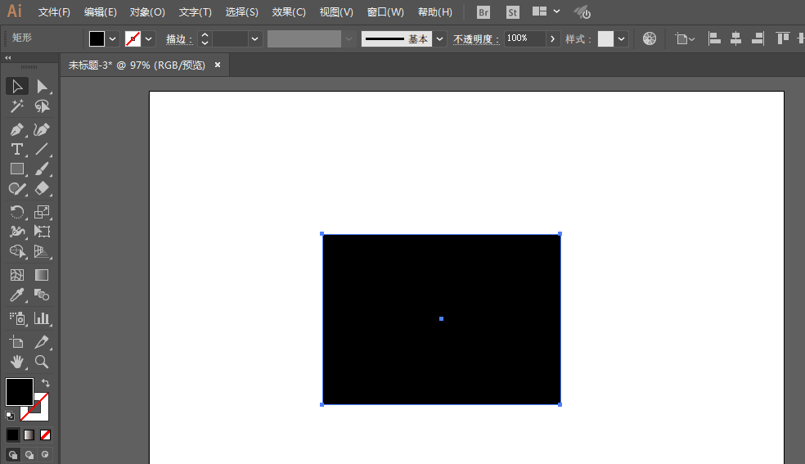Image resolution: width=805 pixels, height=464 pixels.
Task: Enable Draw Inside mode
Action: tap(46, 455)
